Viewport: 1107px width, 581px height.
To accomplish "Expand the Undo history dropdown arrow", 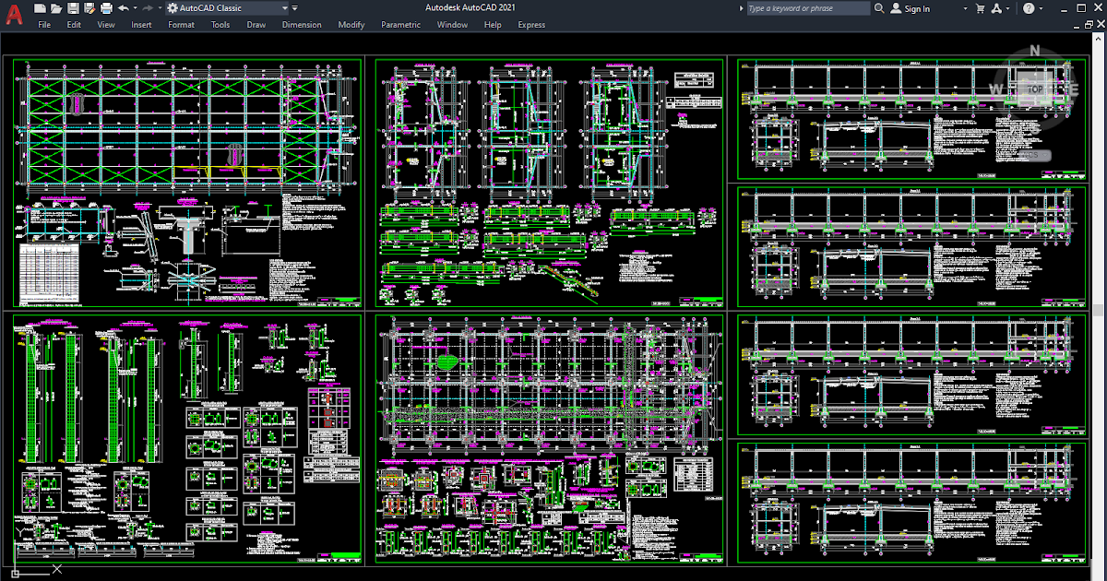I will (x=135, y=7).
